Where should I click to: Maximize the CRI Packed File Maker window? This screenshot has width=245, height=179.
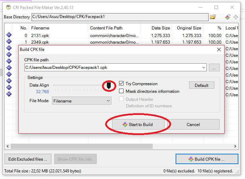click(x=216, y=7)
